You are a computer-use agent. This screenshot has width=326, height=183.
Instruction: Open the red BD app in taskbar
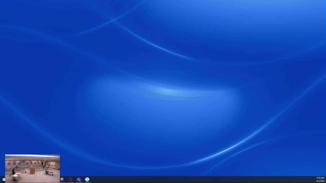click(62, 179)
